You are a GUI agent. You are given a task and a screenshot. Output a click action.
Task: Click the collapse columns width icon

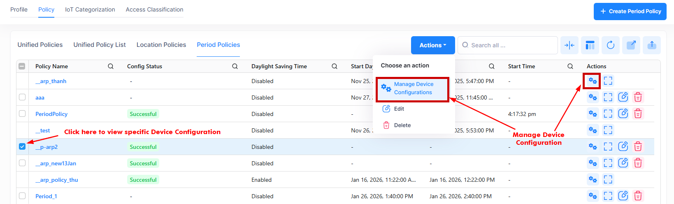[x=569, y=45]
